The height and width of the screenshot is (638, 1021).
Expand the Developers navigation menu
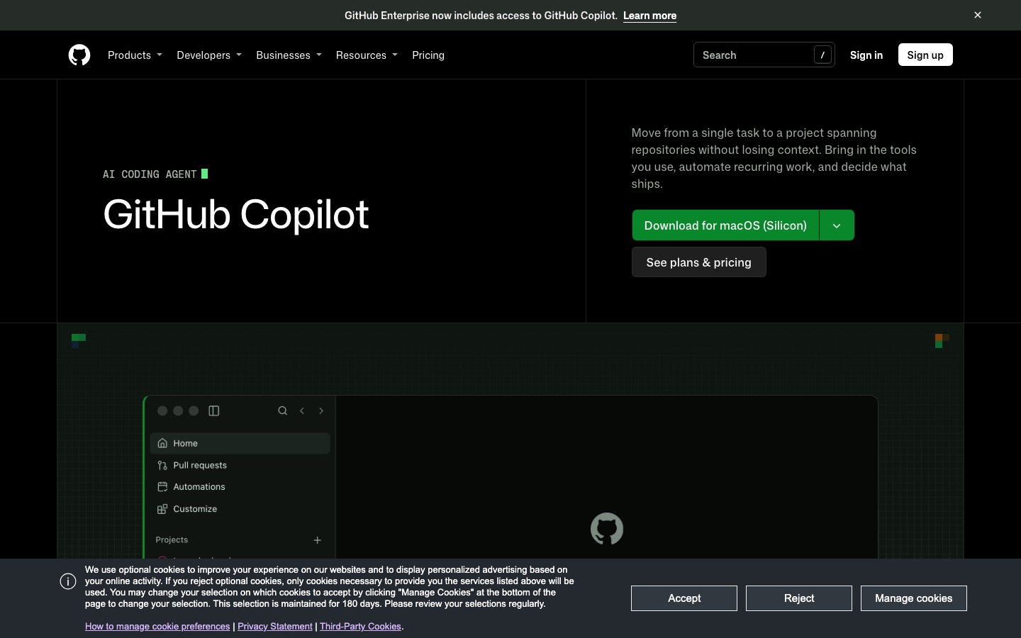tap(209, 55)
